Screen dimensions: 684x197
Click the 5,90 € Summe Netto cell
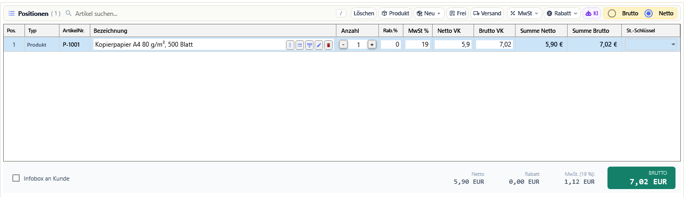coord(541,45)
